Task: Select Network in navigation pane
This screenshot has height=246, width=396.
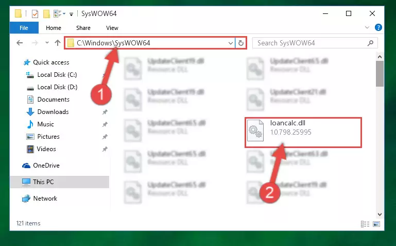Action: pos(45,199)
